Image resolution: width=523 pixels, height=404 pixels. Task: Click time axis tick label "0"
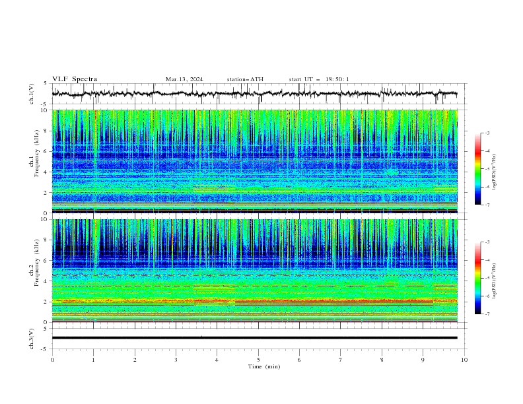(52, 360)
